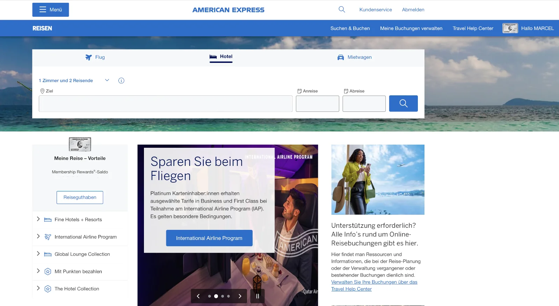Click the bed icon on the Hotel tab
The height and width of the screenshot is (306, 559).
pyautogui.click(x=213, y=57)
